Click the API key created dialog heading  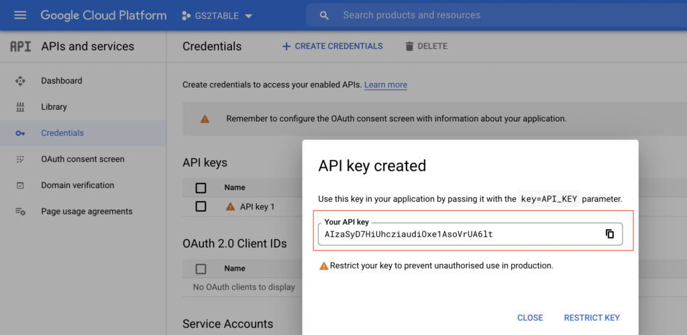point(372,165)
